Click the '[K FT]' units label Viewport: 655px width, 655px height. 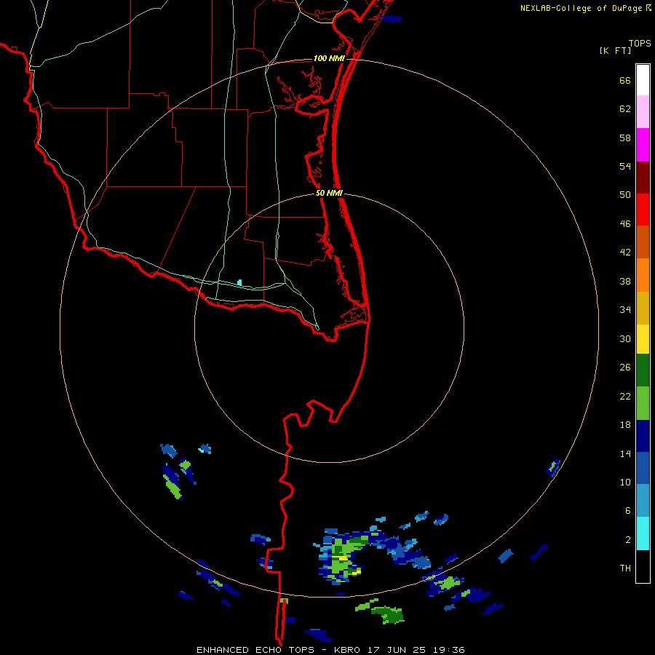pos(615,51)
